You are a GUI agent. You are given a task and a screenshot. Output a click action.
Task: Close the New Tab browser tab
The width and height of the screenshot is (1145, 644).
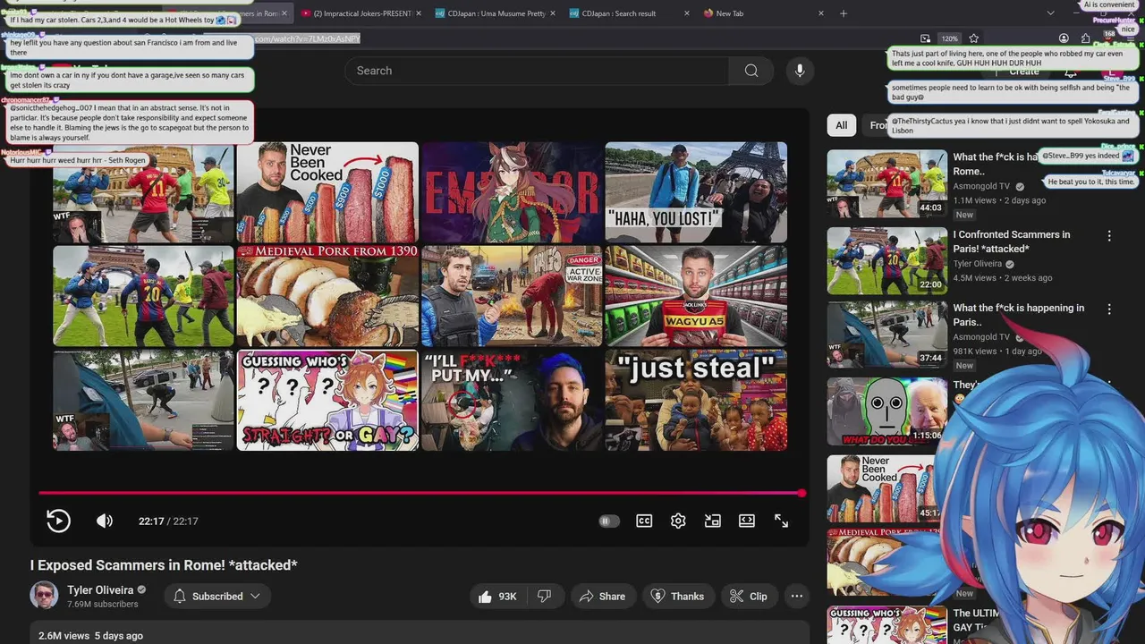821,13
